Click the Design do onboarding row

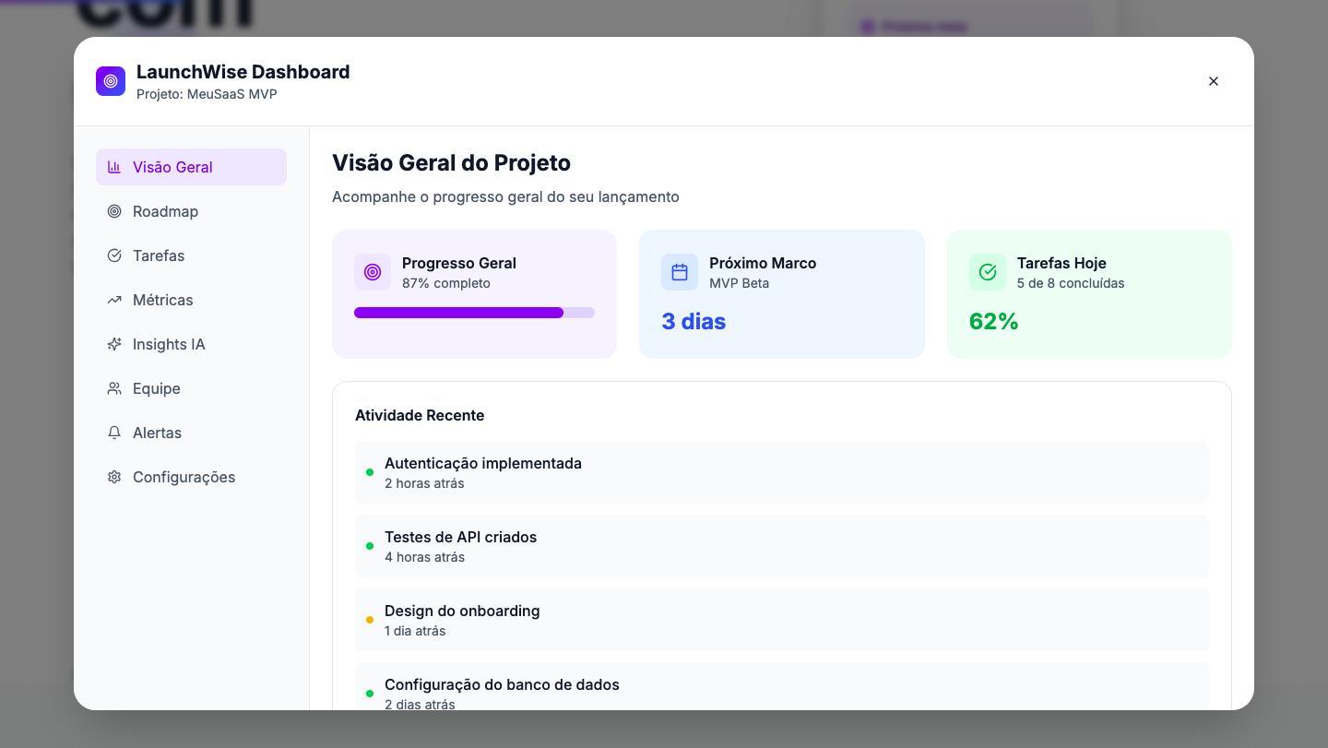(x=782, y=620)
